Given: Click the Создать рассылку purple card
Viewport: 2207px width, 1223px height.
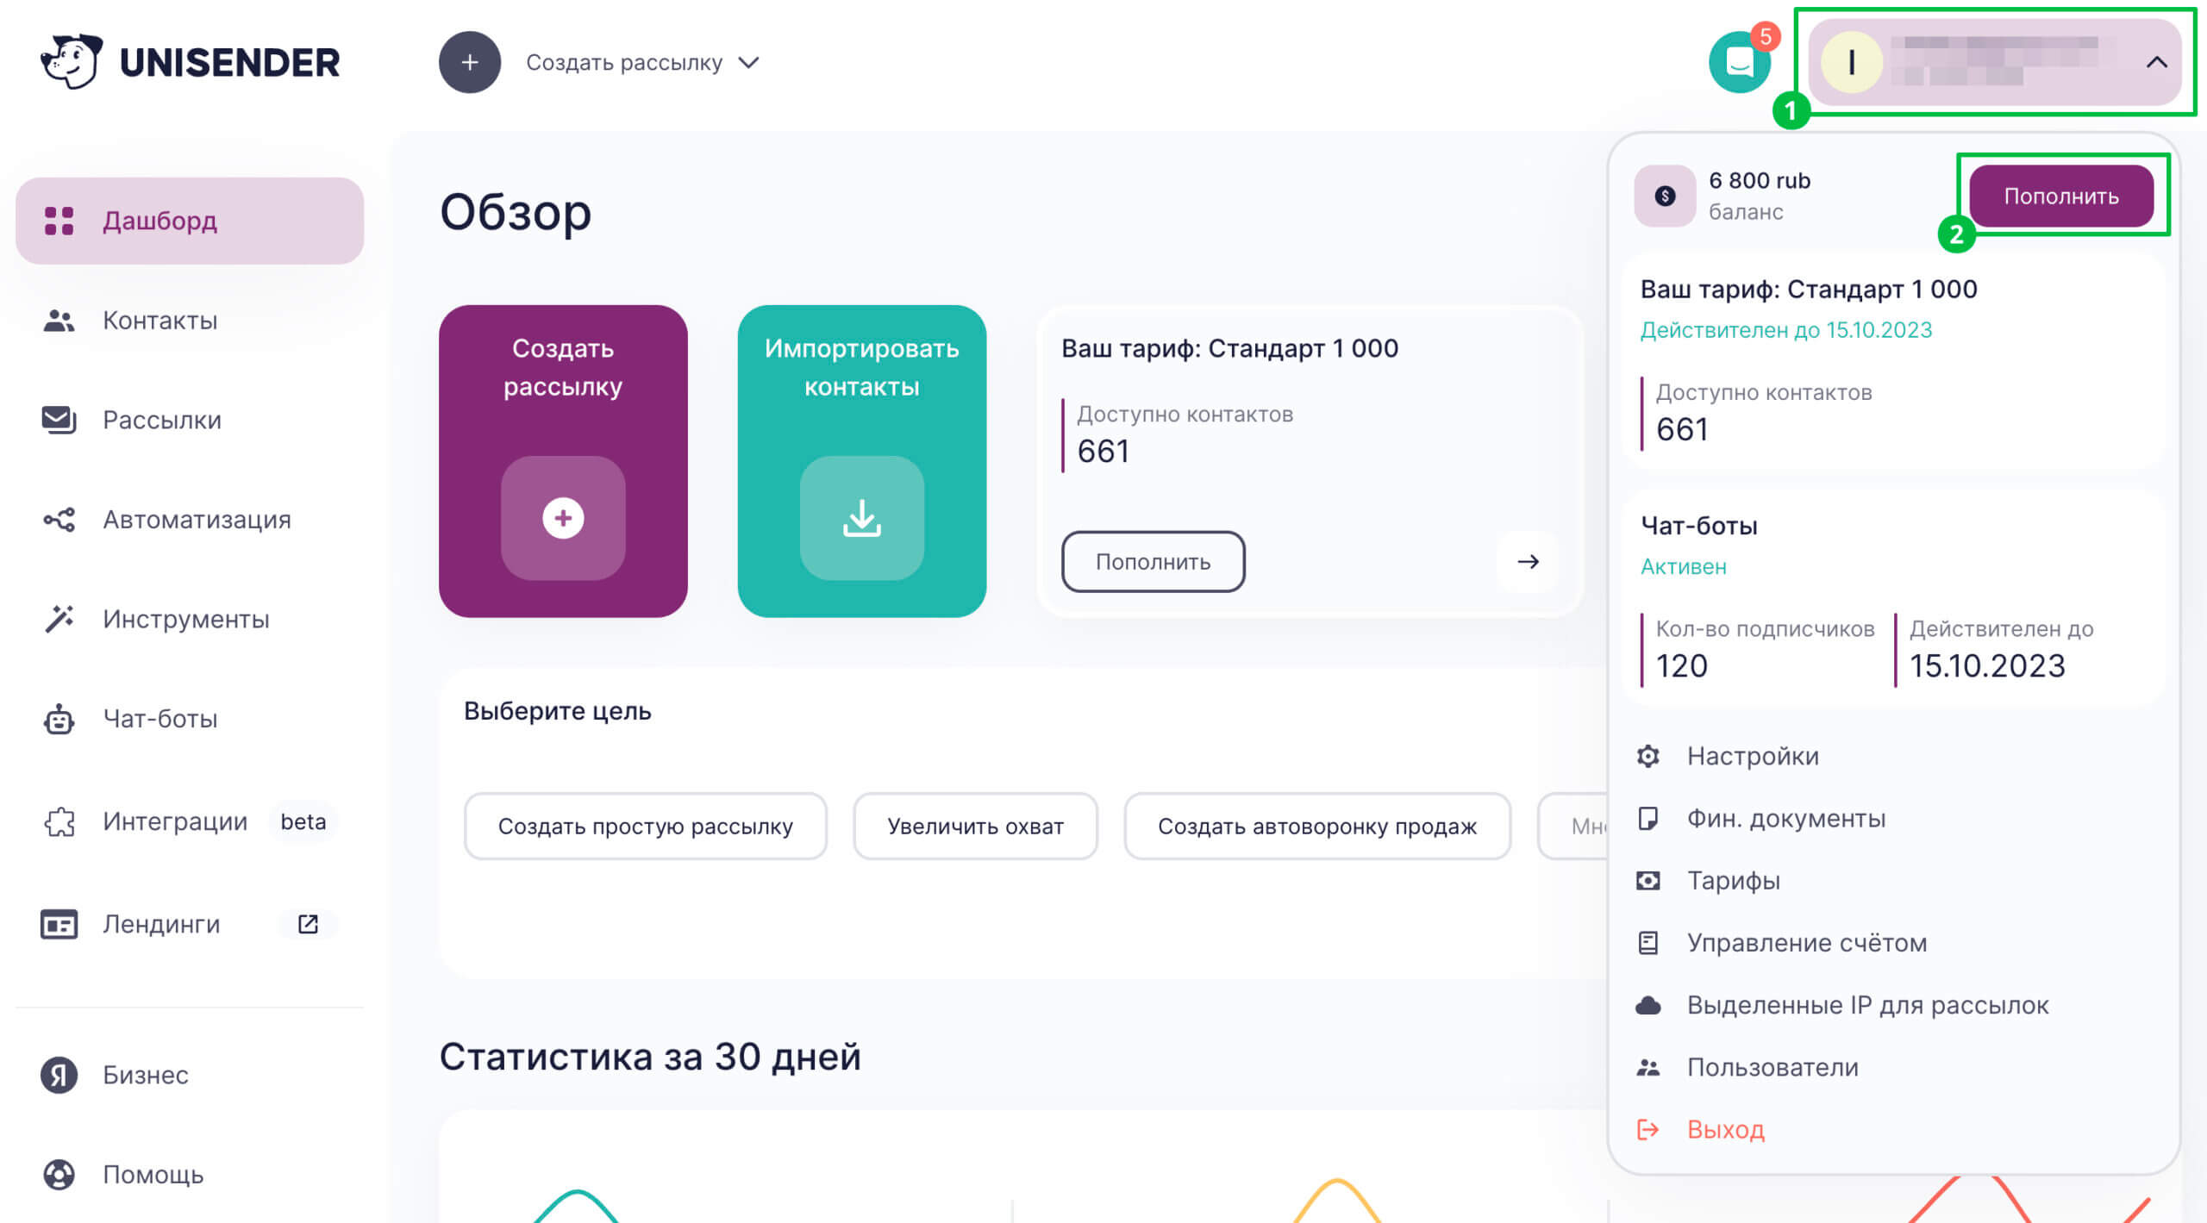Looking at the screenshot, I should pyautogui.click(x=563, y=461).
